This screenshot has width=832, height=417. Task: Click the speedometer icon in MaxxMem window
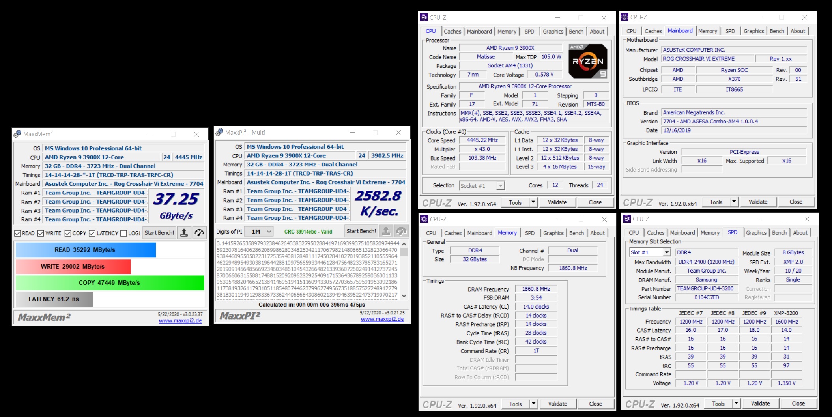[200, 233]
